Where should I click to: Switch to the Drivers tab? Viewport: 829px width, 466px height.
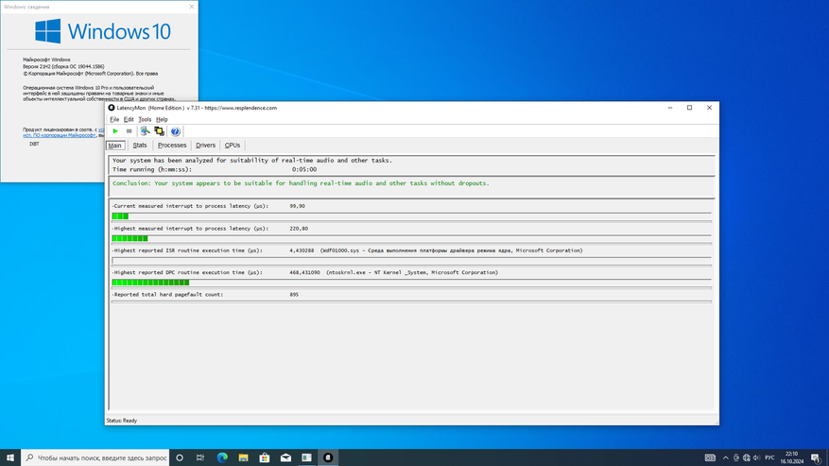[x=205, y=146]
